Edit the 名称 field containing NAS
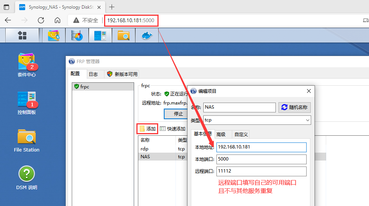This screenshot has width=369, height=206. [x=239, y=108]
